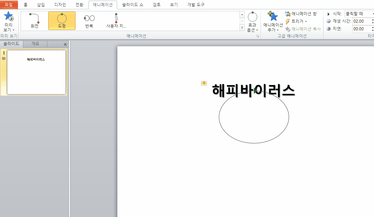Switch to the 삽입 ribbon tab

(41, 5)
